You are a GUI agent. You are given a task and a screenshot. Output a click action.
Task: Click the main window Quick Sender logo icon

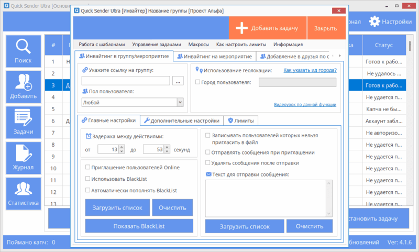coord(7,6)
